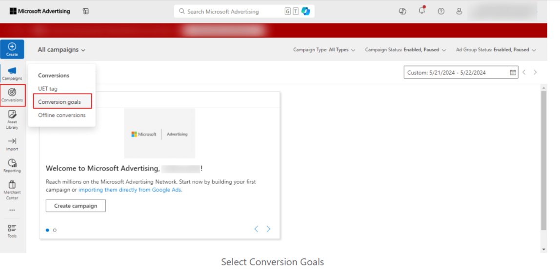Click the Copilot icon in search bar
560x269 pixels.
306,11
